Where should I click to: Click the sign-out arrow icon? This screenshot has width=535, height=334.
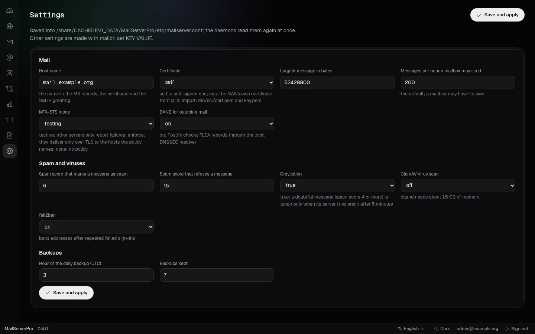click(507, 329)
